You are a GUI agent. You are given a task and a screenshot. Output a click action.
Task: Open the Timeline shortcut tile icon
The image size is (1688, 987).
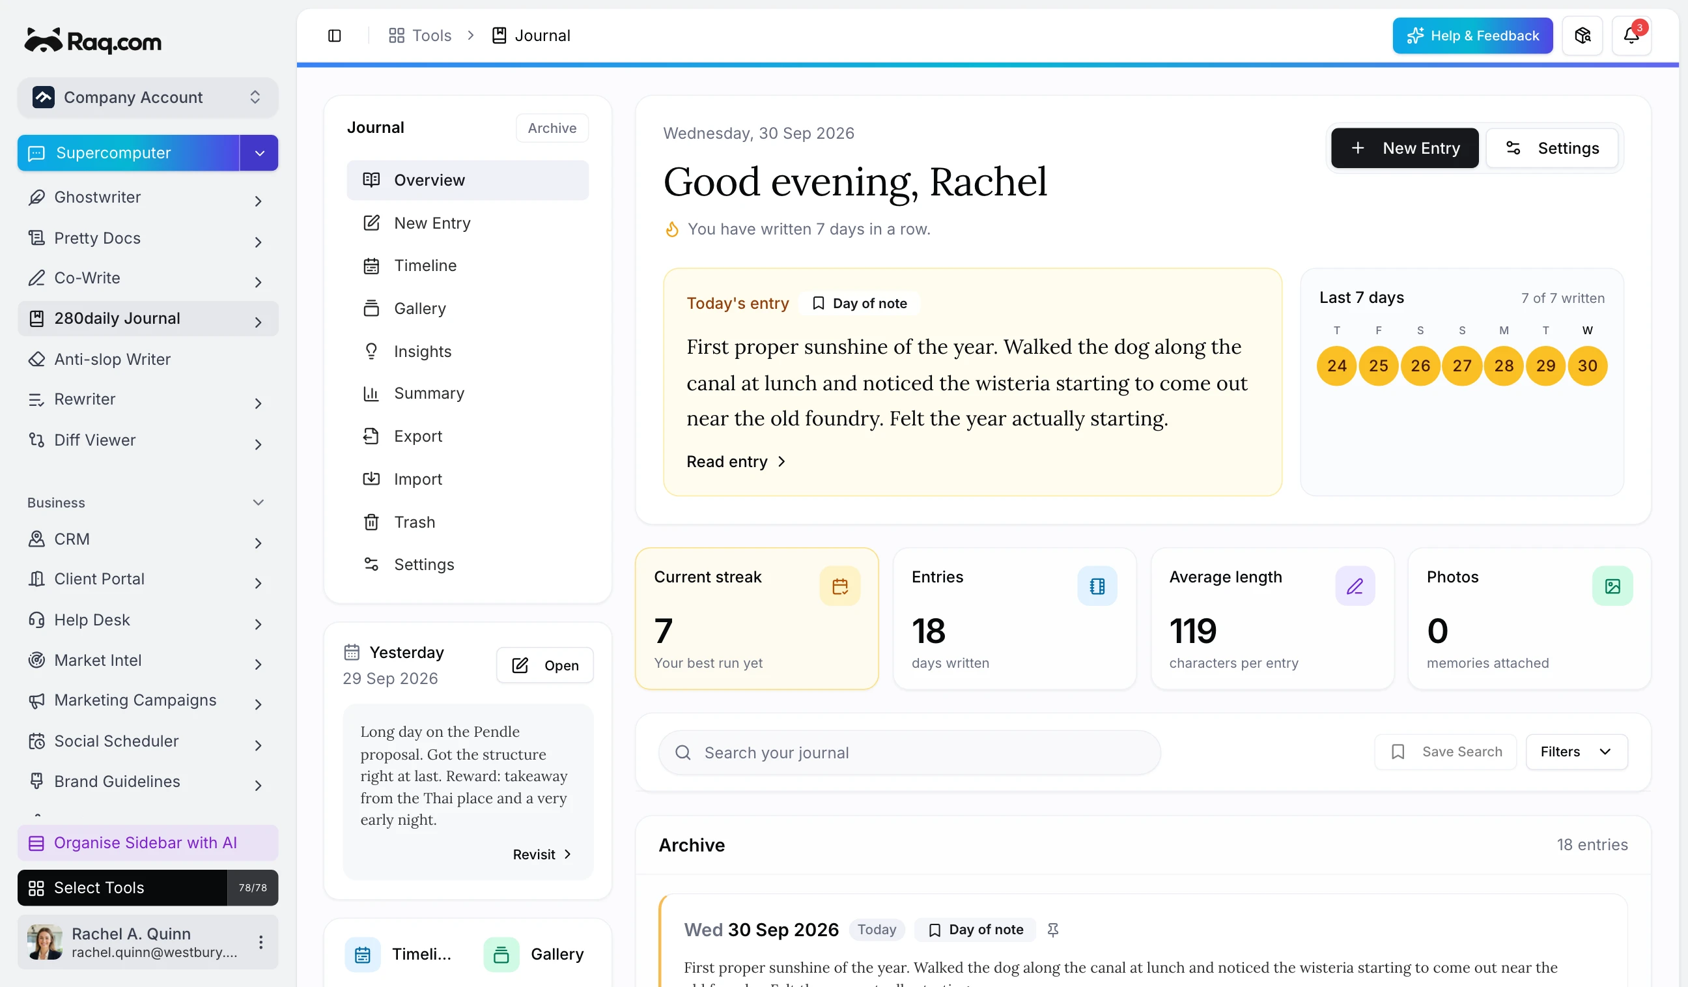(x=362, y=954)
